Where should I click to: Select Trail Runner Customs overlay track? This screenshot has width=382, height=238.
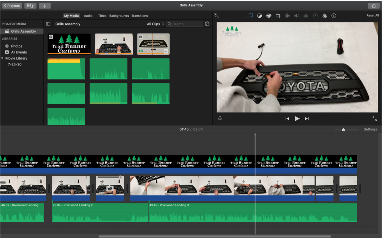click(178, 164)
